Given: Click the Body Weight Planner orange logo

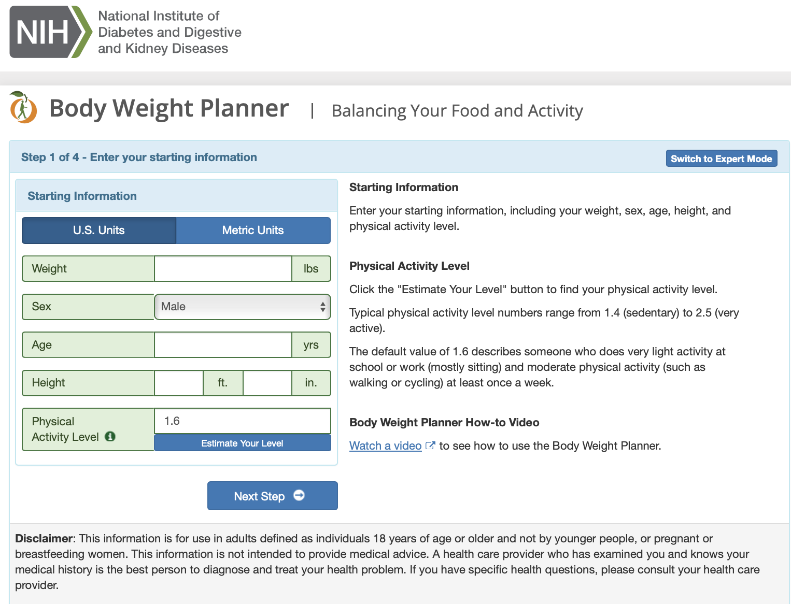Looking at the screenshot, I should click(x=23, y=108).
